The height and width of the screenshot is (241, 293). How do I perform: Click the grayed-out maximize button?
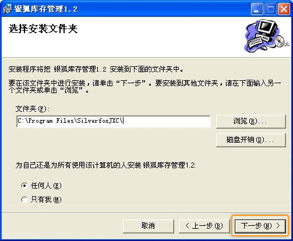270,9
